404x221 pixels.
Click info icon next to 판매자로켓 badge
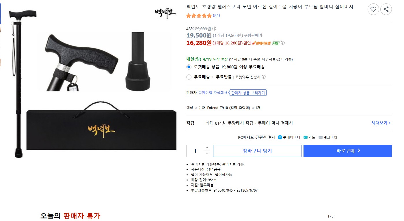pos(283,43)
